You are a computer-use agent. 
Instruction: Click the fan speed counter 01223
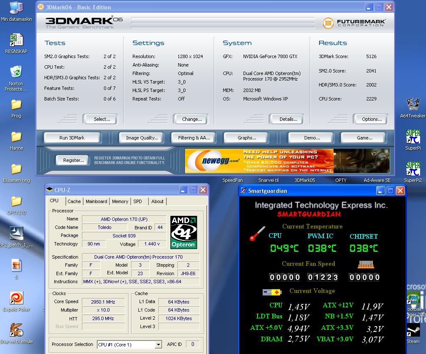click(323, 277)
